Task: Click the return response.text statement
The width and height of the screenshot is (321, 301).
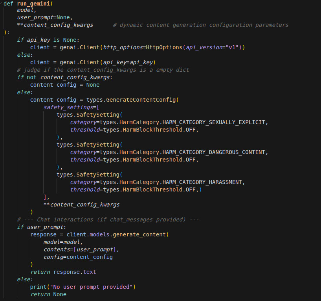Action: pos(63,272)
